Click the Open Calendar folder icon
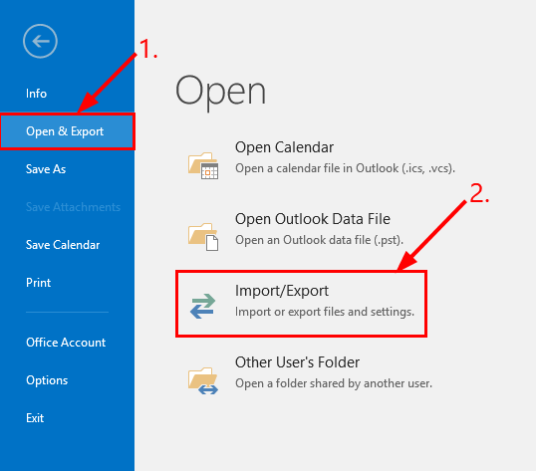This screenshot has height=471, width=536. (203, 165)
